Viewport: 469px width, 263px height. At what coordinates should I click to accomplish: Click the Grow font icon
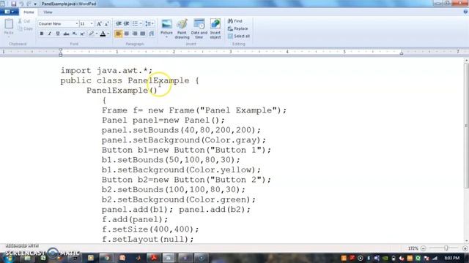99,23
